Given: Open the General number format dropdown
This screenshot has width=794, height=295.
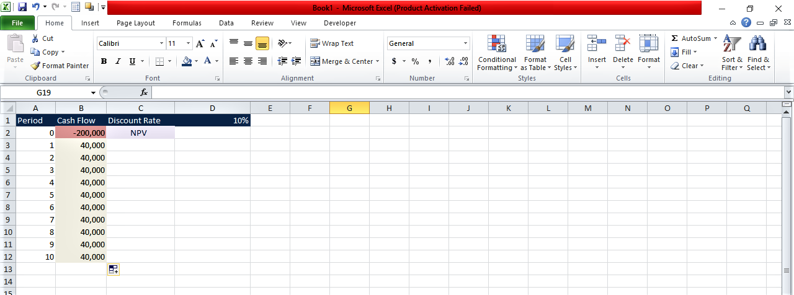Looking at the screenshot, I should (466, 43).
